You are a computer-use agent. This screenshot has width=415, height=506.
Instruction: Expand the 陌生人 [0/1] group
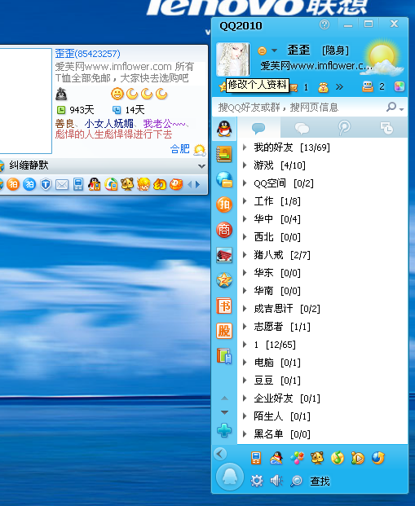tap(245, 416)
